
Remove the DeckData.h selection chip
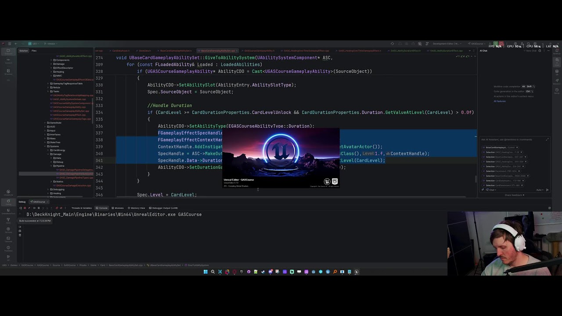[519, 171]
